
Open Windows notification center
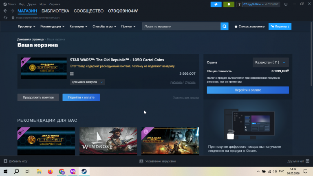click(x=305, y=172)
